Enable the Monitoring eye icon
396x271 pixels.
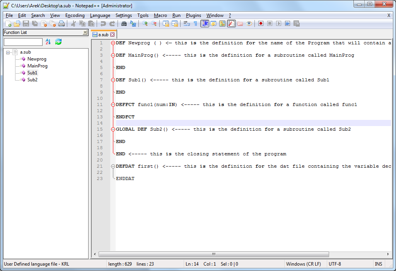click(249, 24)
